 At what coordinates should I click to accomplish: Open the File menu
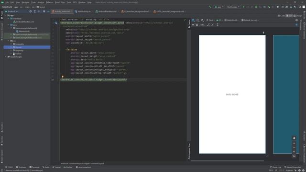click(7, 2)
